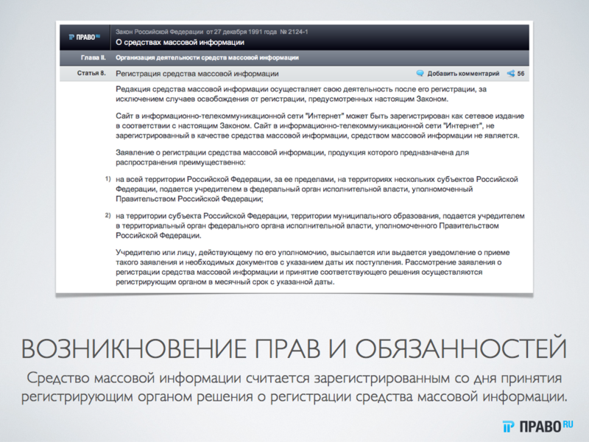Click the RU badge of the header logo
Viewport: 589px width, 442px height.
tap(99, 33)
